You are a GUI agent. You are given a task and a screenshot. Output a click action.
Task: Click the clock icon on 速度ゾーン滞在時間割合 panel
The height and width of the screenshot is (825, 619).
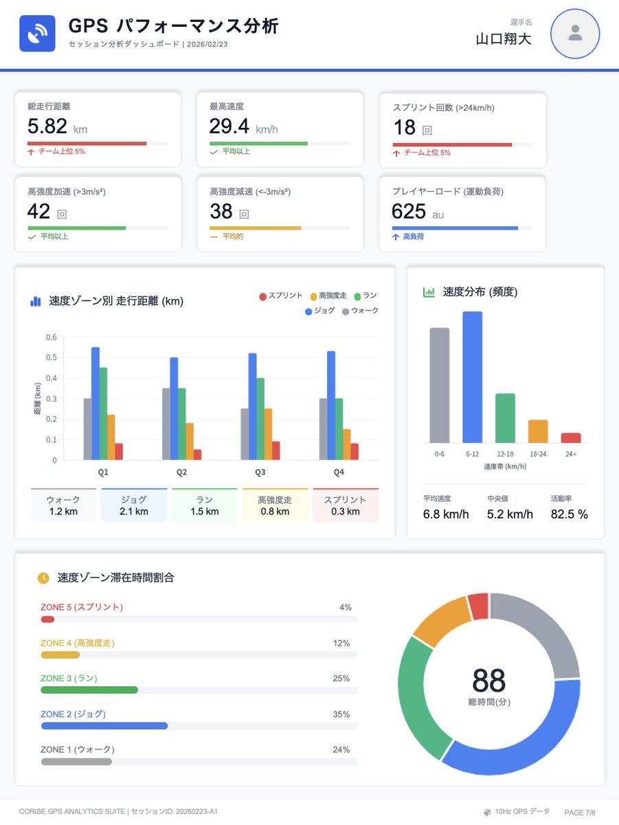tap(44, 579)
